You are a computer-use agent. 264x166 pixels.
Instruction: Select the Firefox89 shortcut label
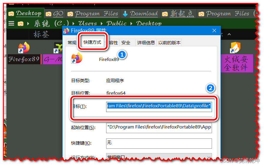click(x=24, y=59)
